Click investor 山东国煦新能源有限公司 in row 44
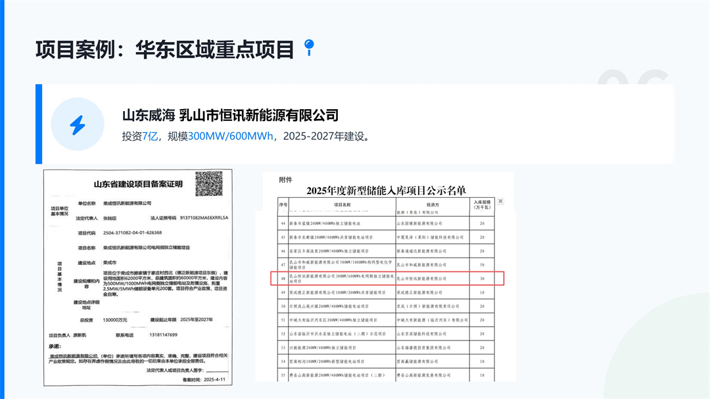This screenshot has height=399, width=710. coord(419,223)
